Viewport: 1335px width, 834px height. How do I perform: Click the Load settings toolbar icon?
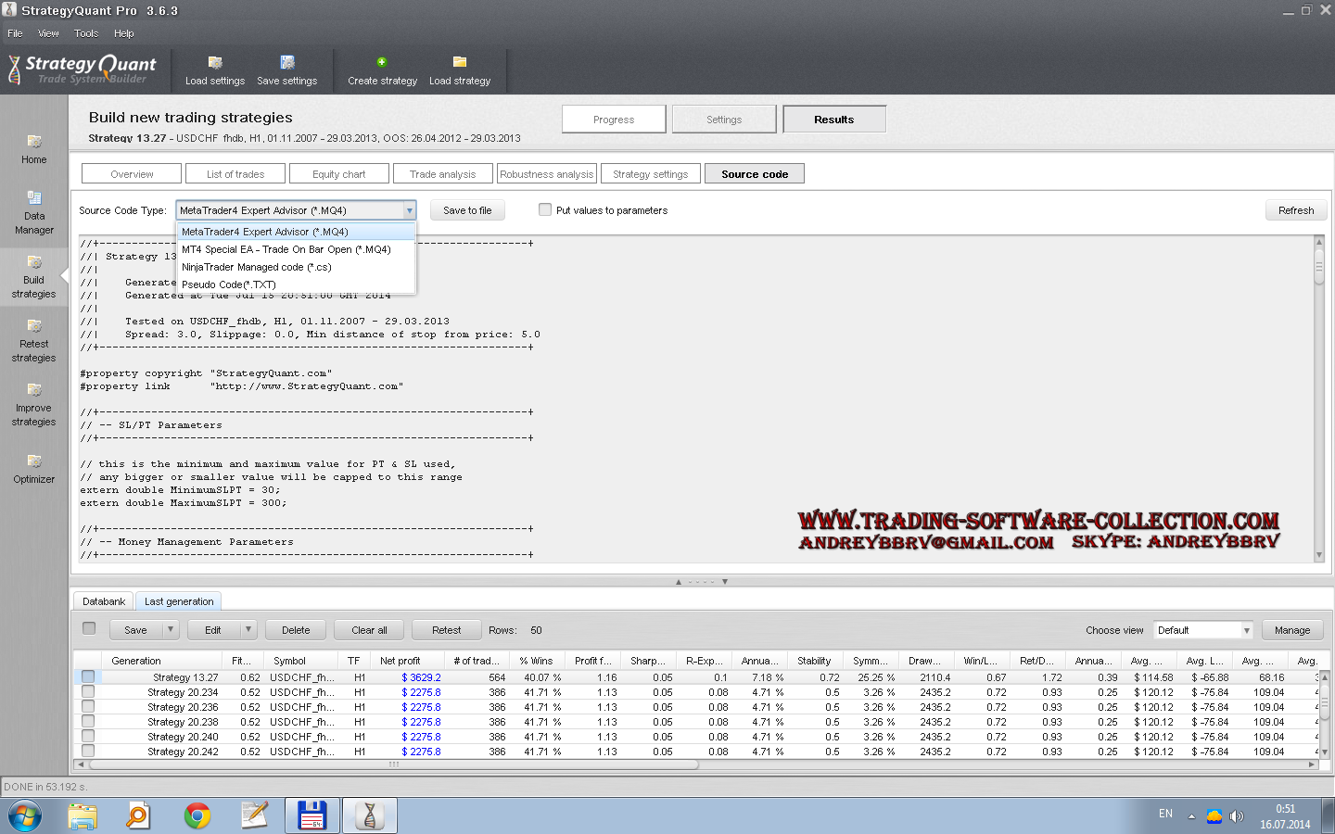[215, 63]
